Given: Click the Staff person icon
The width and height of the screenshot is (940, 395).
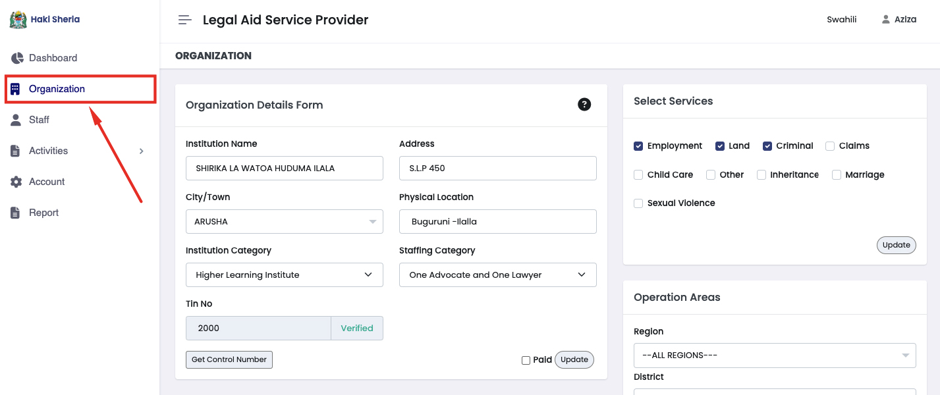Looking at the screenshot, I should (x=16, y=120).
